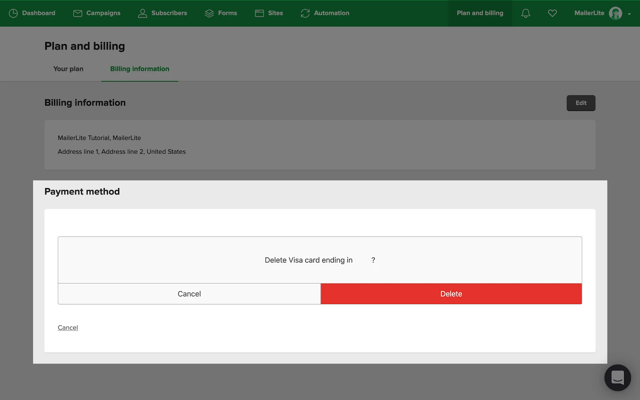Open the chat support widget
Screen dimensions: 640x400
(x=617, y=377)
